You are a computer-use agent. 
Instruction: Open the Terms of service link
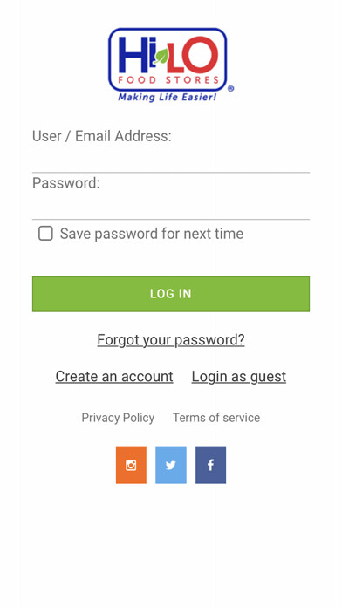coord(216,418)
